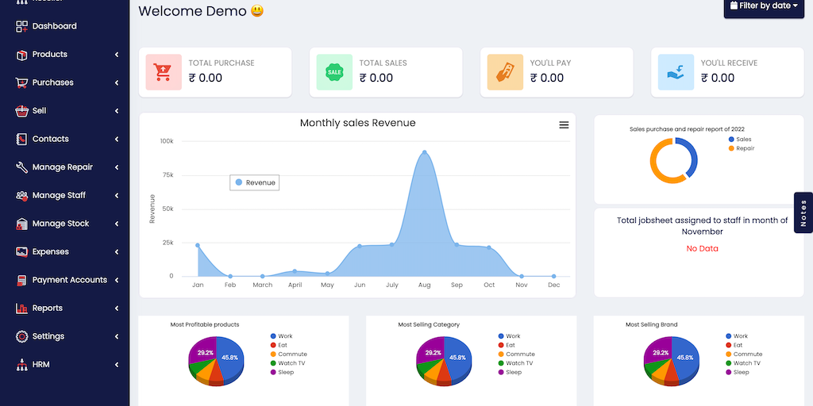
Task: Toggle the Revenue series in chart legend
Action: [x=255, y=182]
